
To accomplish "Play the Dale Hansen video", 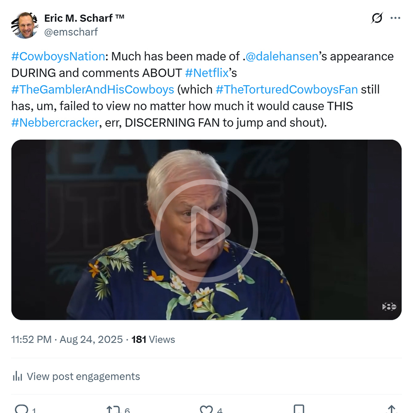I will pyautogui.click(x=206, y=230).
